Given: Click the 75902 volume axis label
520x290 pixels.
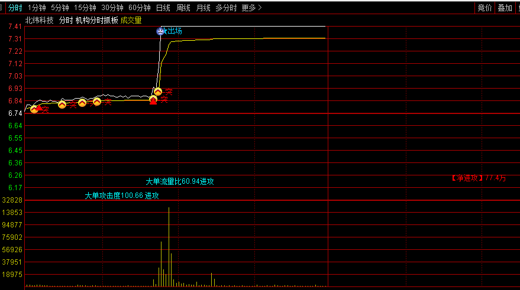Looking at the screenshot, I should tap(12, 237).
